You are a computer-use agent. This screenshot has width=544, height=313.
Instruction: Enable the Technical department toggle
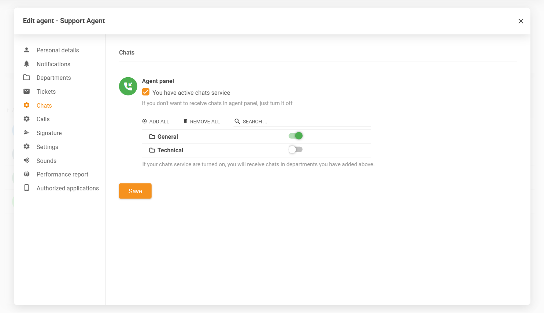tap(296, 149)
